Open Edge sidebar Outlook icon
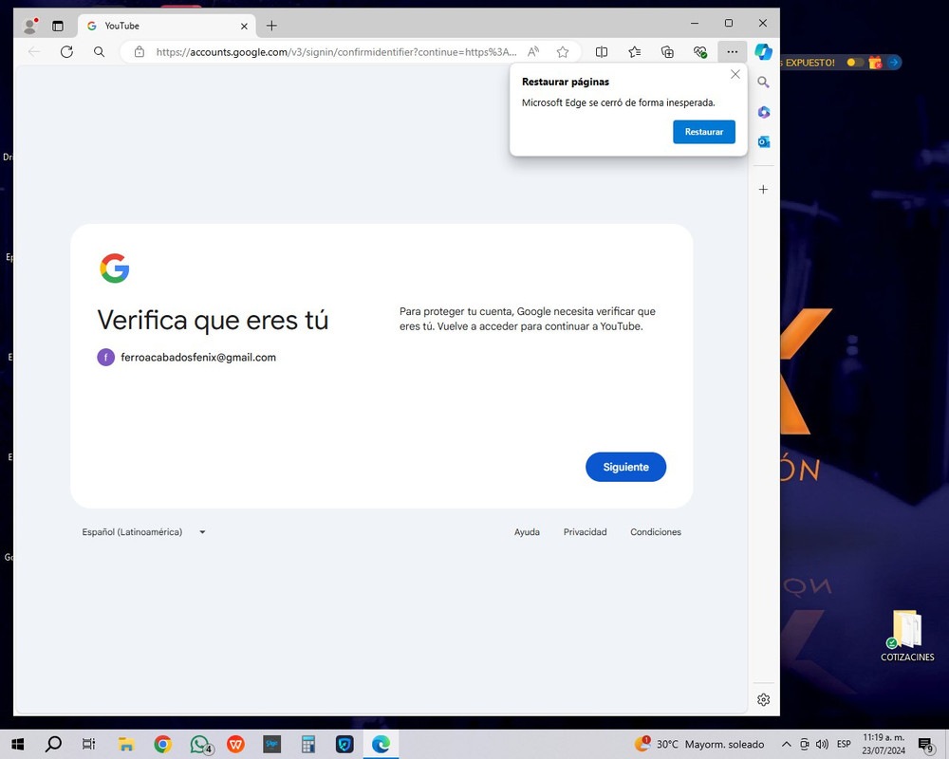This screenshot has height=759, width=949. pyautogui.click(x=764, y=141)
